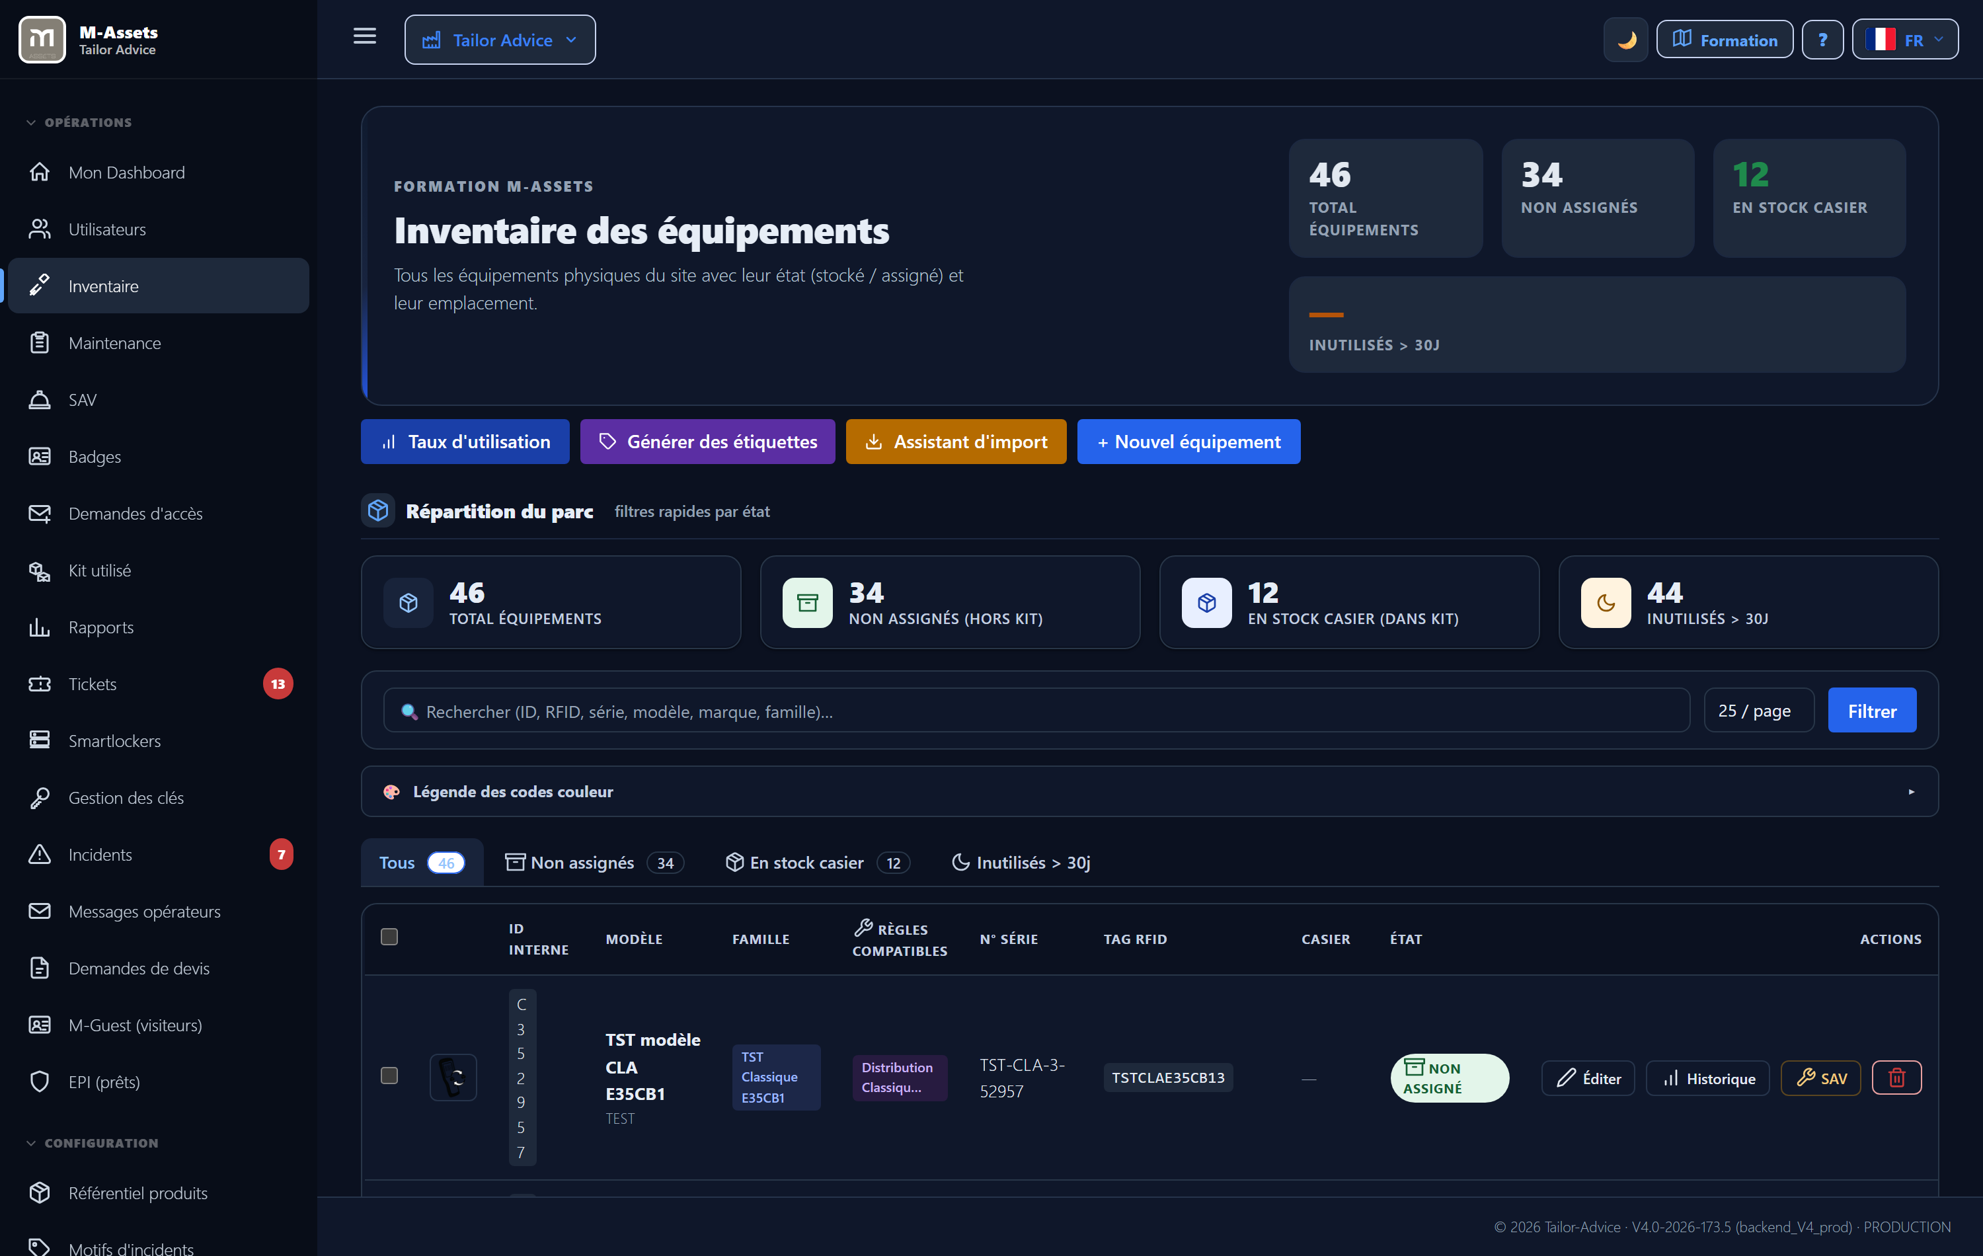Screen dimensions: 1983x1256
Task: Open the Maintenance clipboard icon
Action: (40, 342)
